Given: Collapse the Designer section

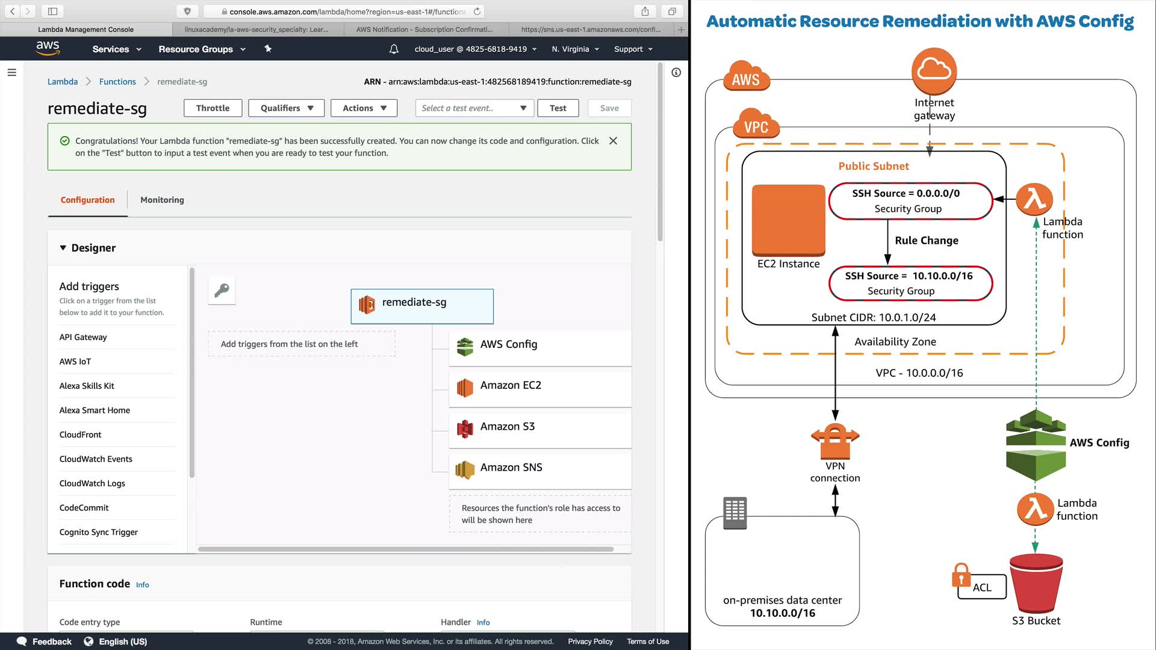Looking at the screenshot, I should (63, 248).
